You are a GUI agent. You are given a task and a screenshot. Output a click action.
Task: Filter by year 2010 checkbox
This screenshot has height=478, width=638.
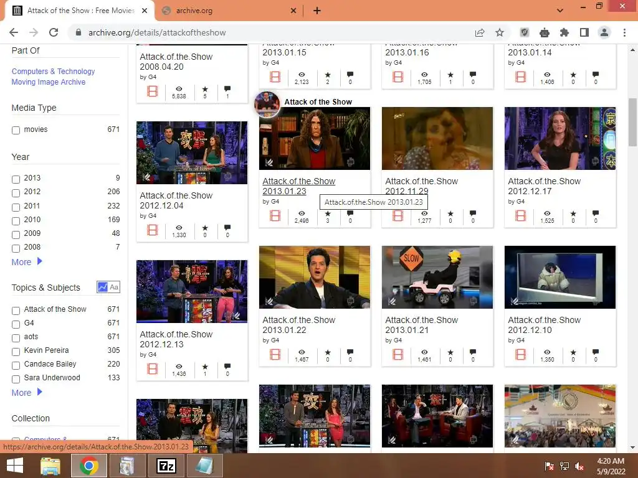[16, 221]
